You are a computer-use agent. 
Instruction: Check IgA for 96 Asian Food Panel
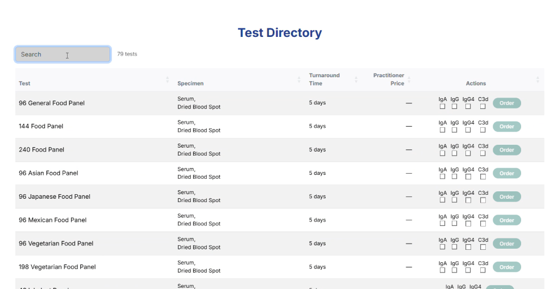[443, 177]
